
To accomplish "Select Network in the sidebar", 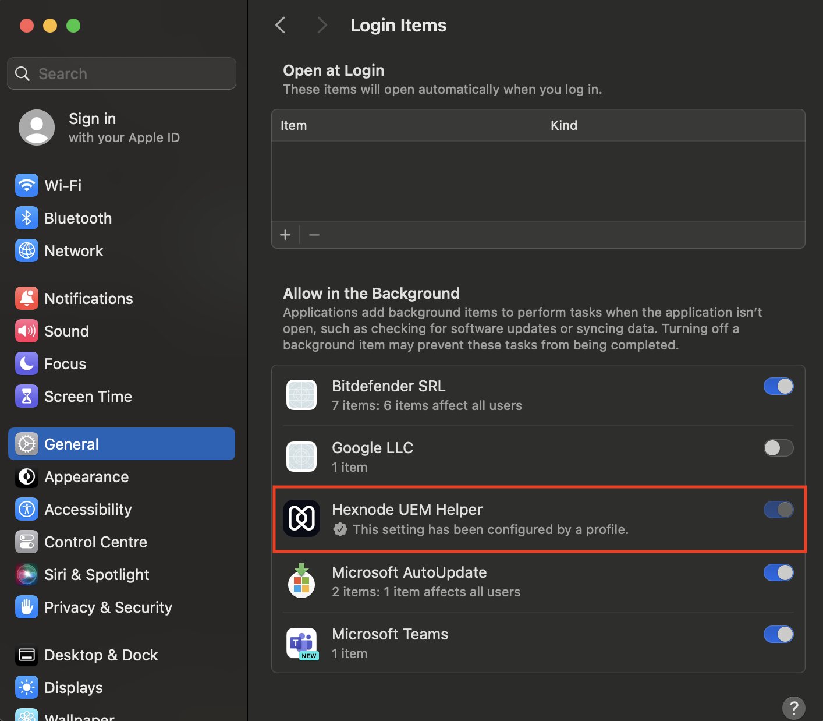I will pyautogui.click(x=121, y=251).
